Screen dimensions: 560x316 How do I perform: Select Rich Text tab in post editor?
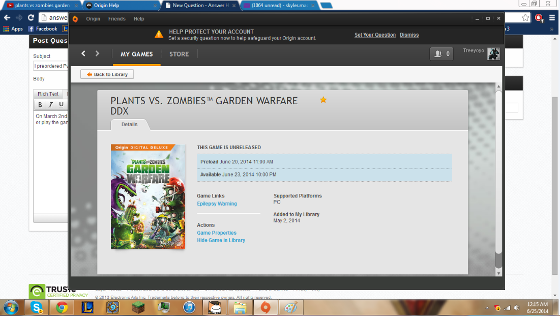48,94
